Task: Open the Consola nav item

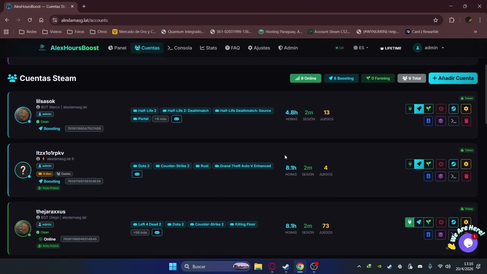Action: (x=180, y=48)
